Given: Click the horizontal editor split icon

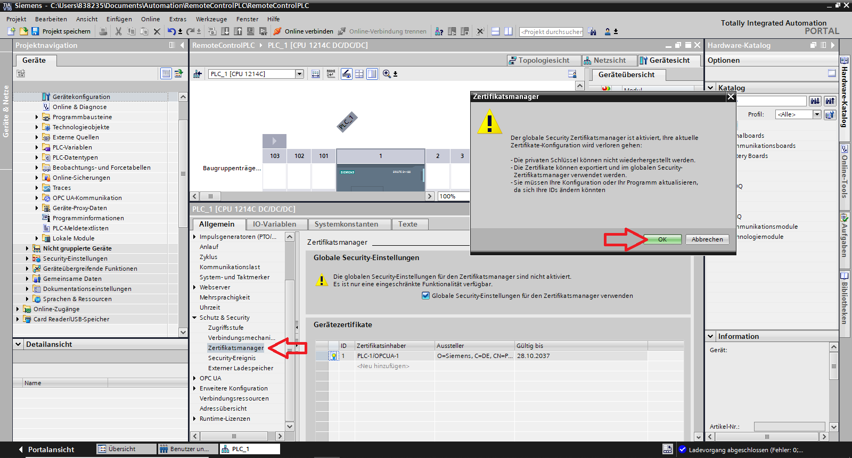Looking at the screenshot, I should (x=495, y=31).
